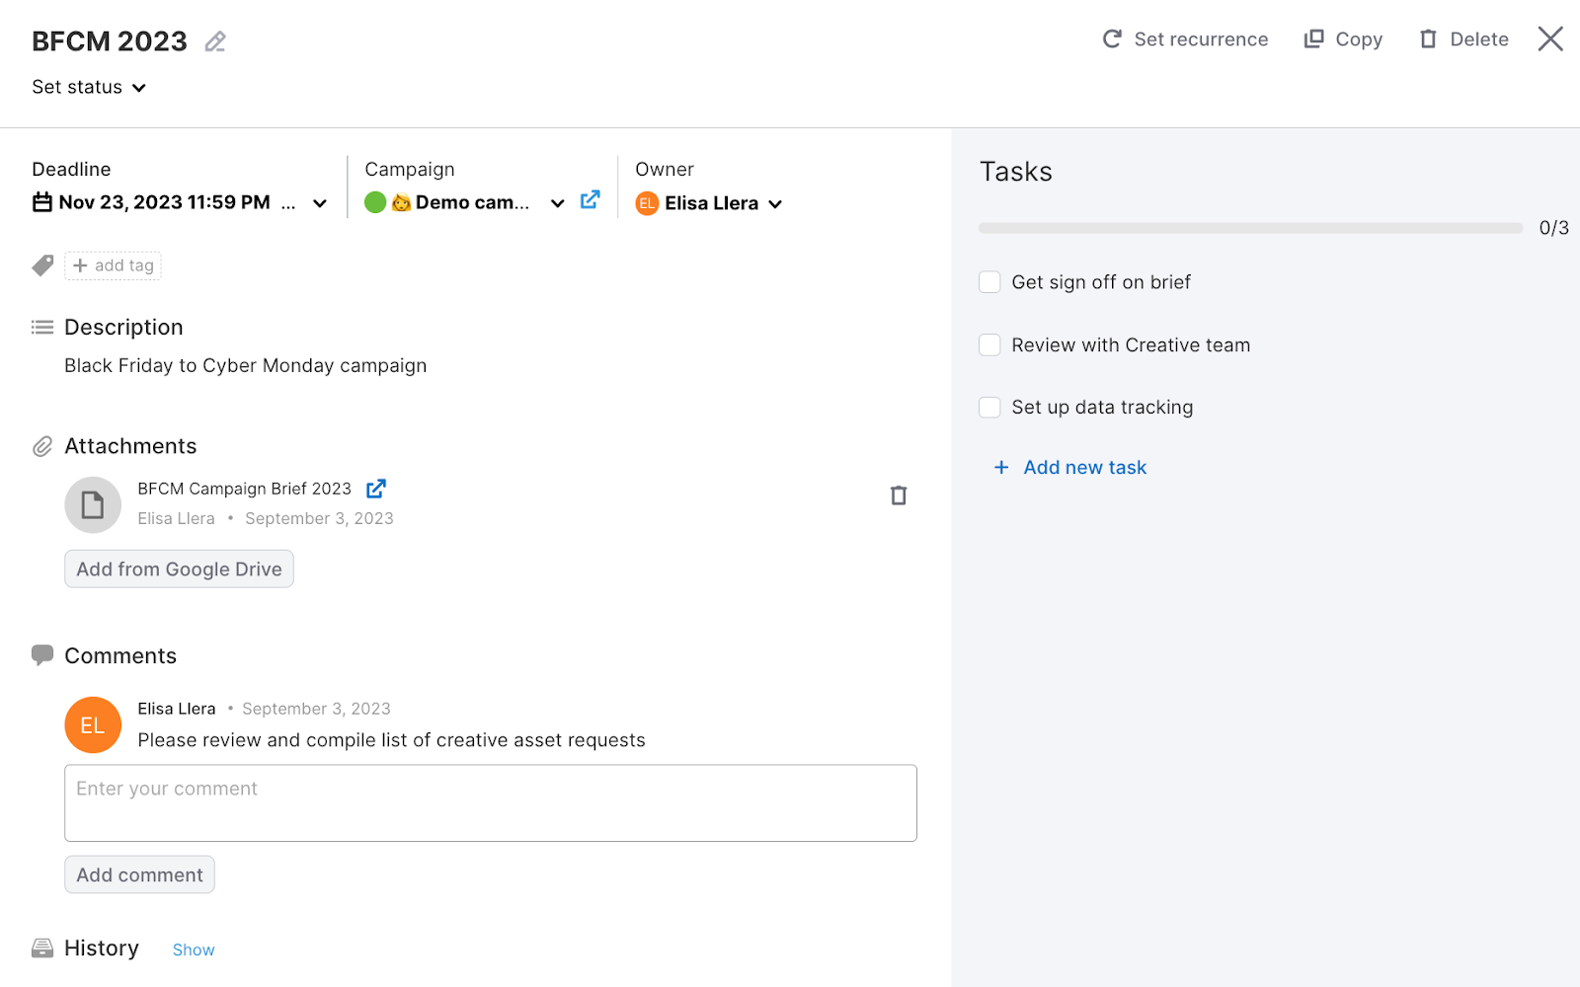Click the Review with Creative team label
Screen dimensions: 1580x987
[1131, 344]
